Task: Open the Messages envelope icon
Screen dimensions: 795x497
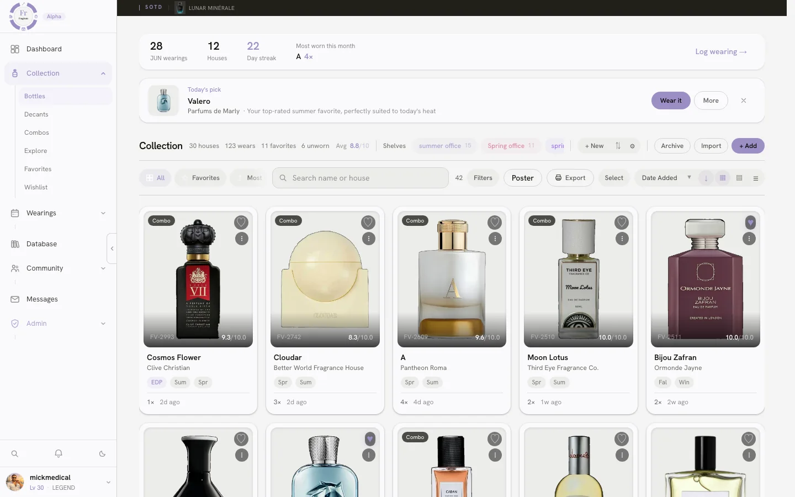Action: pyautogui.click(x=15, y=299)
